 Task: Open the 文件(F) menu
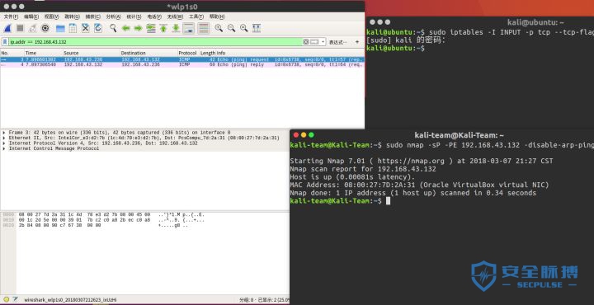(11, 16)
